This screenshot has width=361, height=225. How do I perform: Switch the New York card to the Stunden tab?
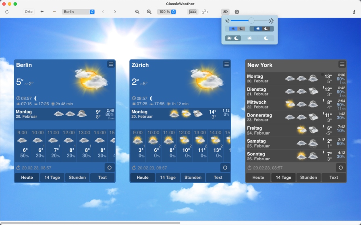tap(309, 178)
